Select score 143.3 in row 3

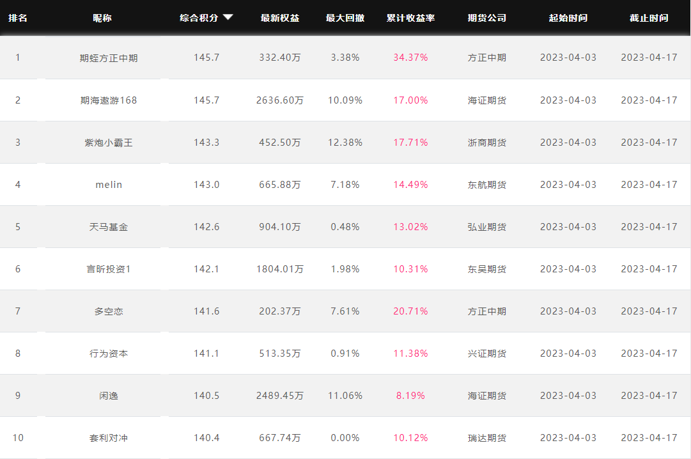pos(206,143)
